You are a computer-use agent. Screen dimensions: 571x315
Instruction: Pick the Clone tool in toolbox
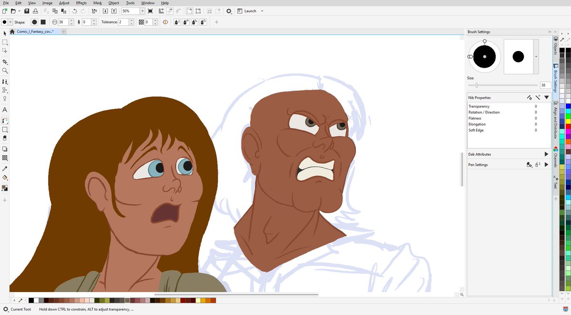point(5,81)
